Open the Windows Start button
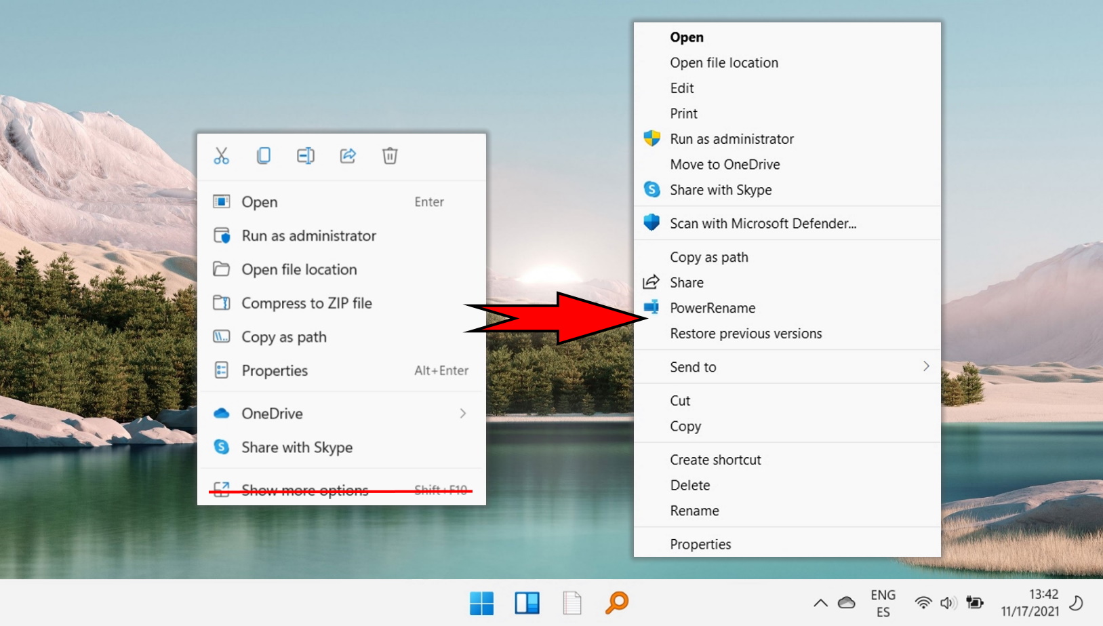1103x626 pixels. (481, 603)
